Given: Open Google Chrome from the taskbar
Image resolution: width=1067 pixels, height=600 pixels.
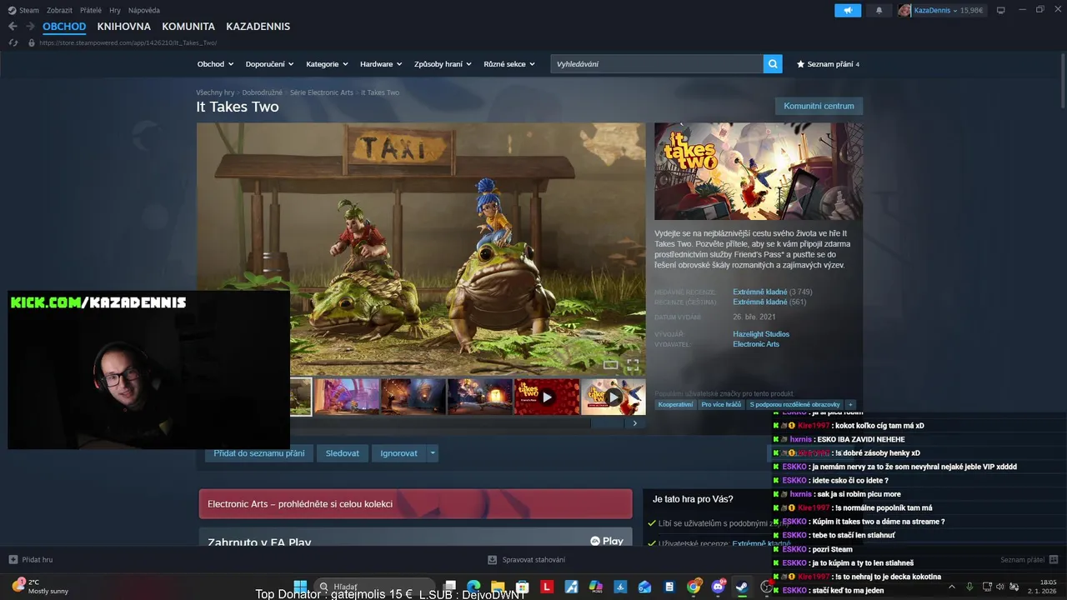Looking at the screenshot, I should click(x=694, y=587).
